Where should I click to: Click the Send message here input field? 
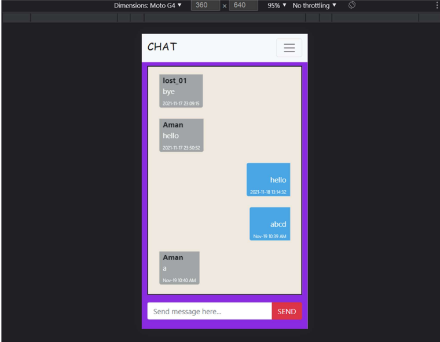210,311
